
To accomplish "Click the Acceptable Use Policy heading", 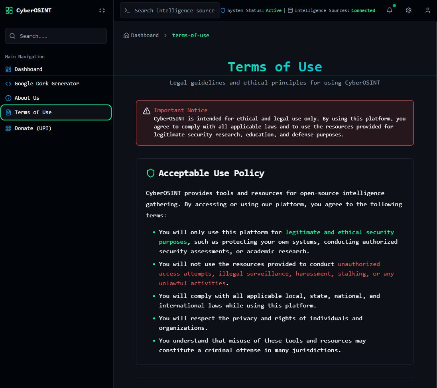I will [211, 173].
